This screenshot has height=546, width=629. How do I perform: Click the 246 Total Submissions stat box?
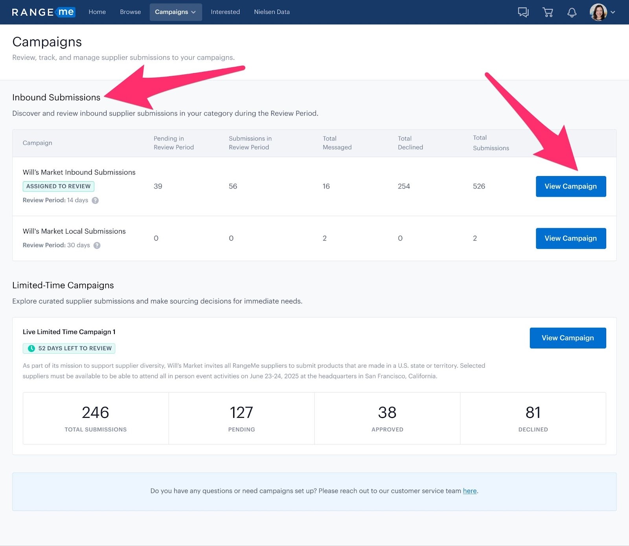[96, 418]
